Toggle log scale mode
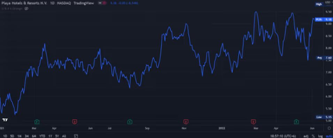 coord(320,136)
